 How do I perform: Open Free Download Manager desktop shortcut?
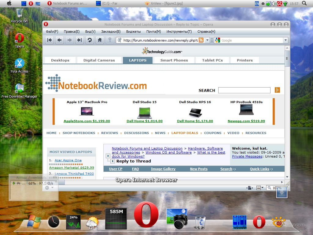coord(19,91)
